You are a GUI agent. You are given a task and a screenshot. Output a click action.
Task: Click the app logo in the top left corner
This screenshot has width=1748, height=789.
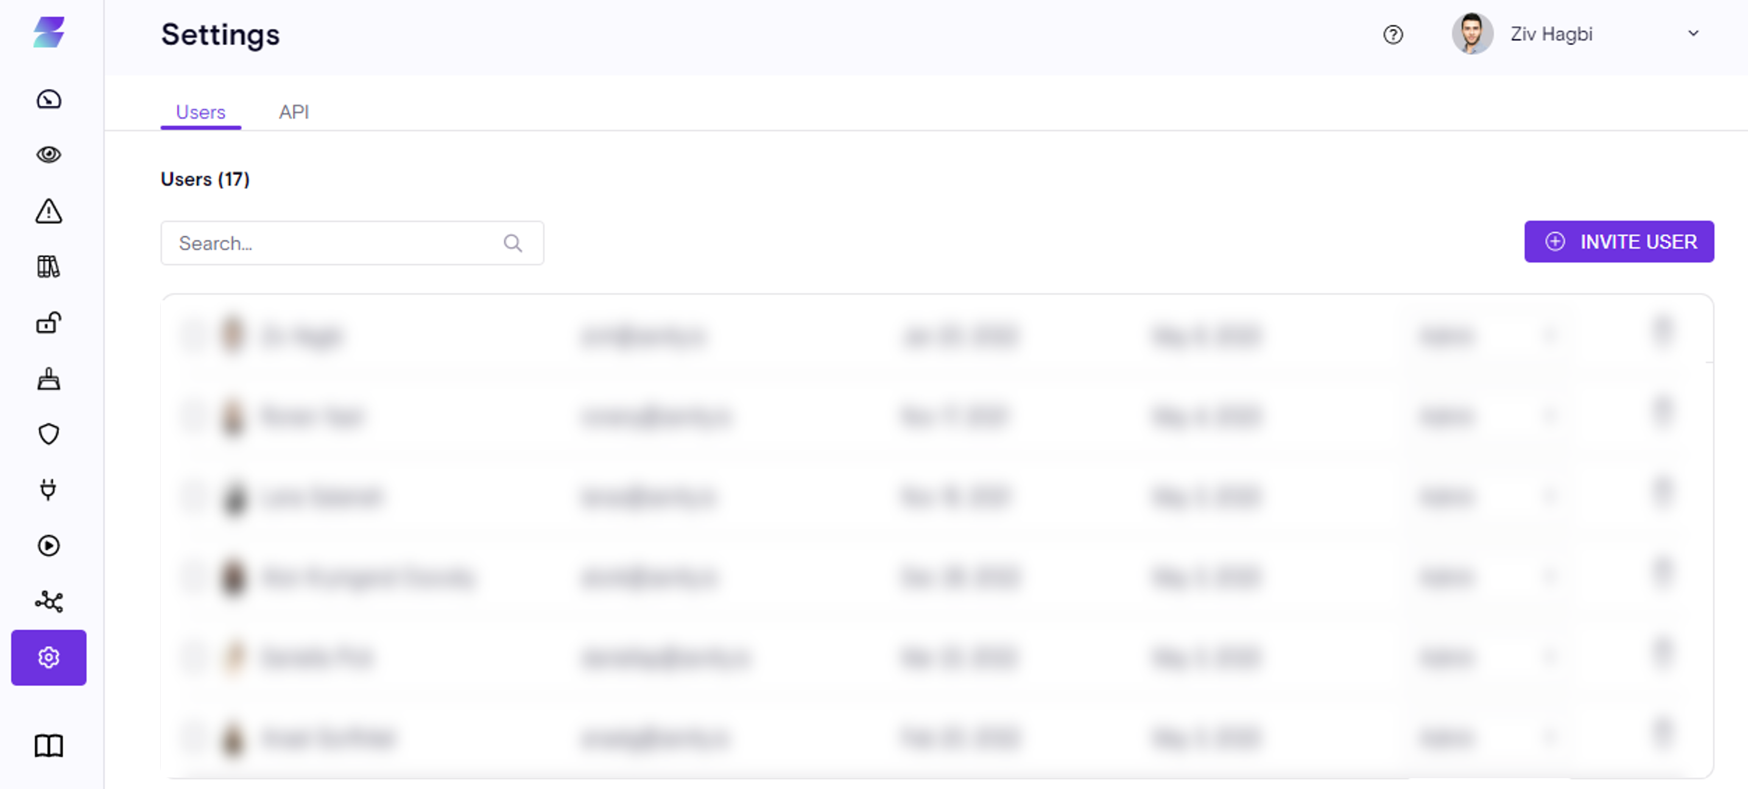(49, 32)
